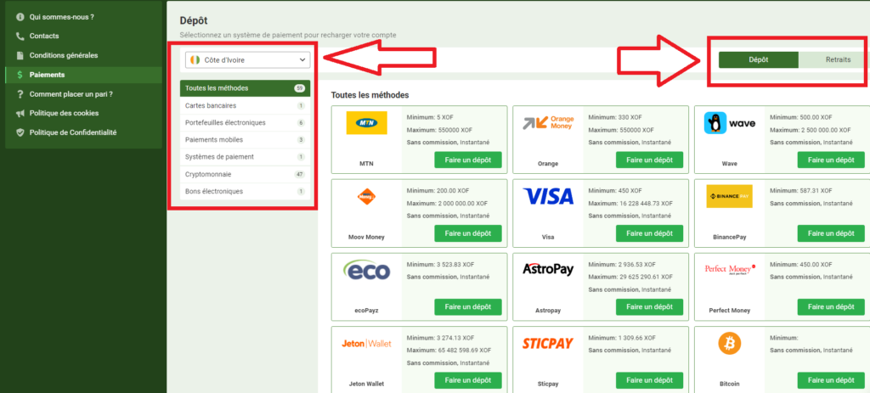870x393 pixels.
Task: Click the megaphone icon beside Politique des cookies
Action: click(x=20, y=113)
